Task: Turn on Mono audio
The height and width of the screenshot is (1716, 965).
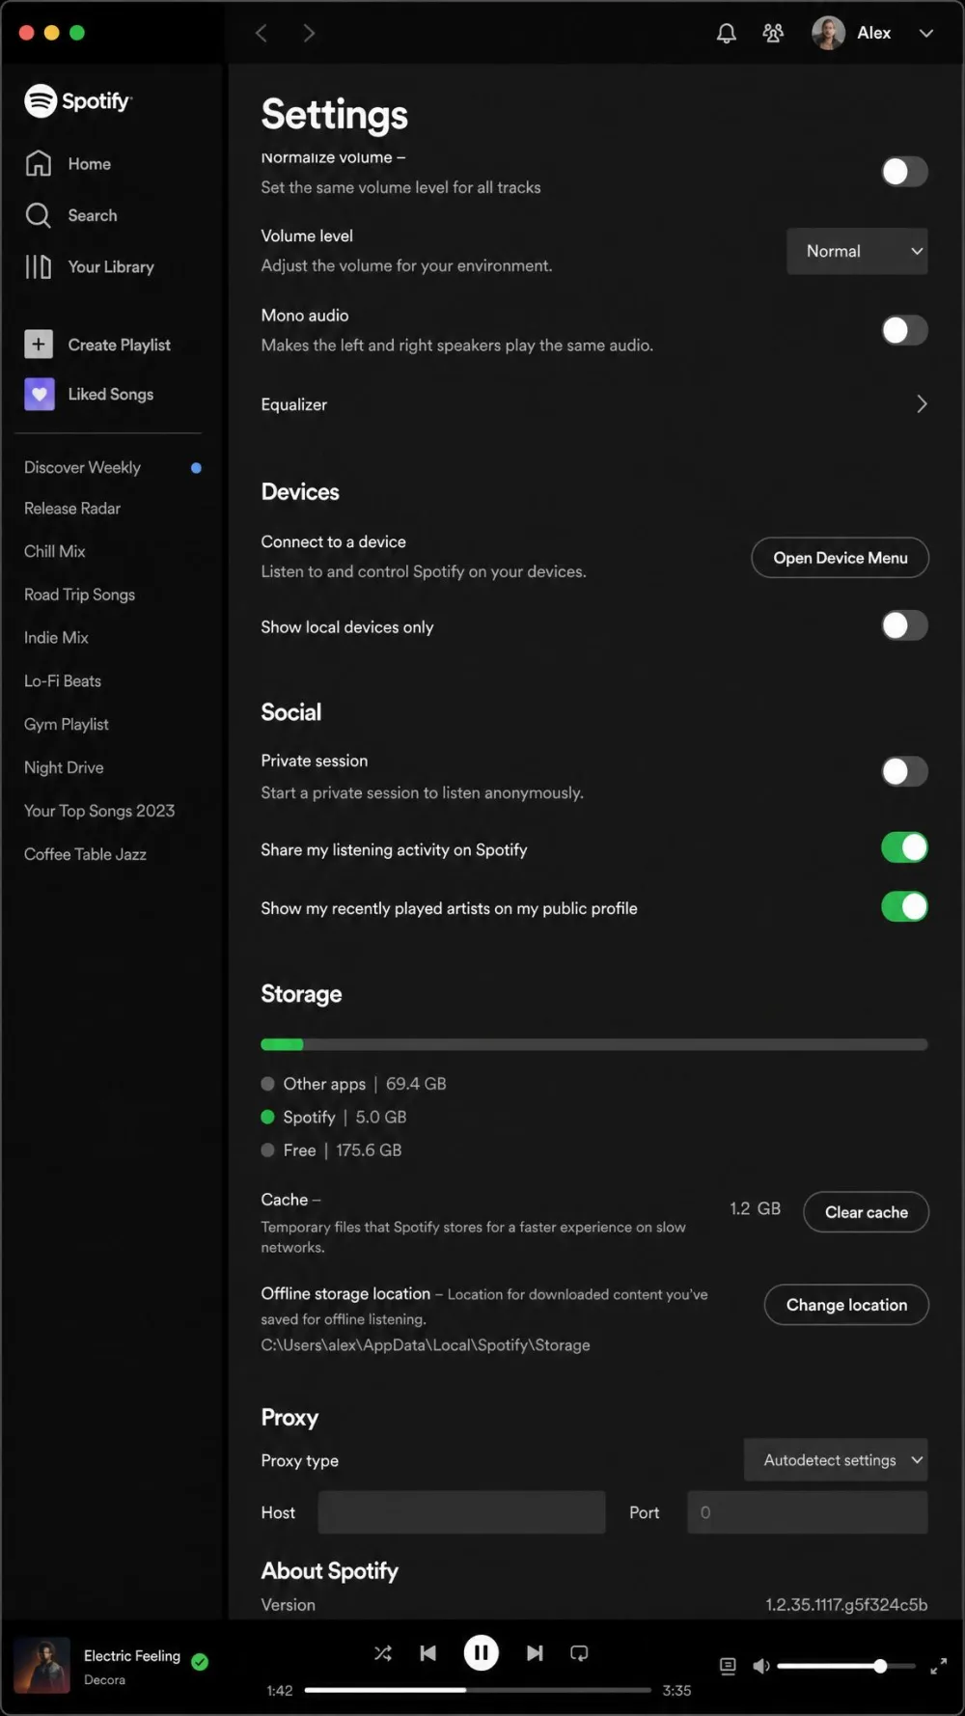Action: [904, 330]
